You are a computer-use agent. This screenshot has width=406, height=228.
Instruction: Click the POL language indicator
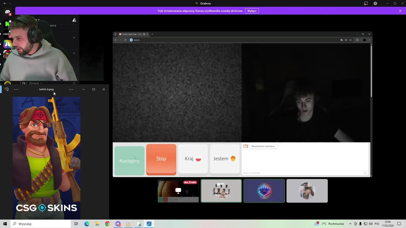coord(377,224)
